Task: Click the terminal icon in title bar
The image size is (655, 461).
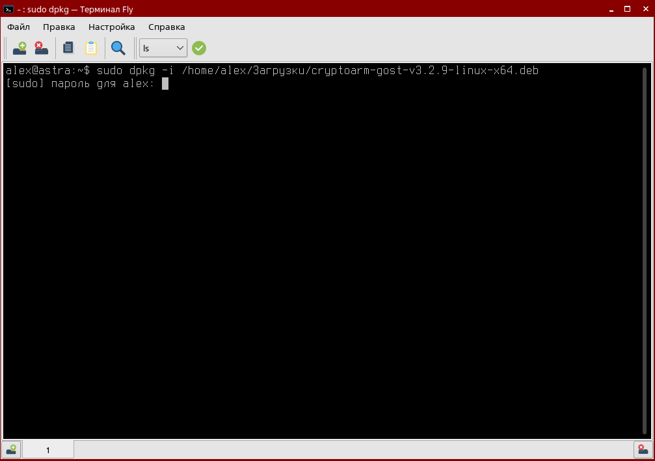Action: click(x=8, y=9)
